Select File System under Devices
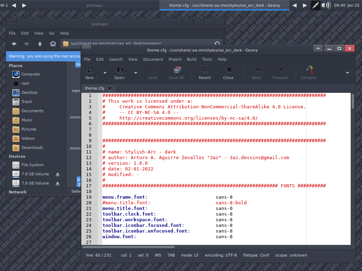The image size is (362, 271). 33,165
